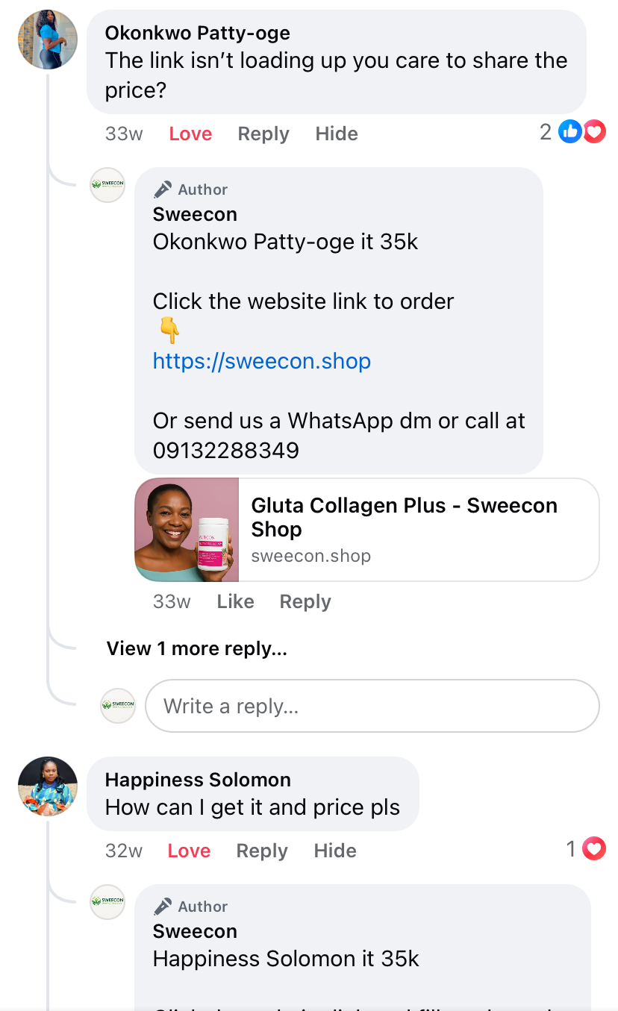Click the Author badge pen icon on Sweecon's reply
Viewport: 618px width, 1011px height.
pos(163,189)
